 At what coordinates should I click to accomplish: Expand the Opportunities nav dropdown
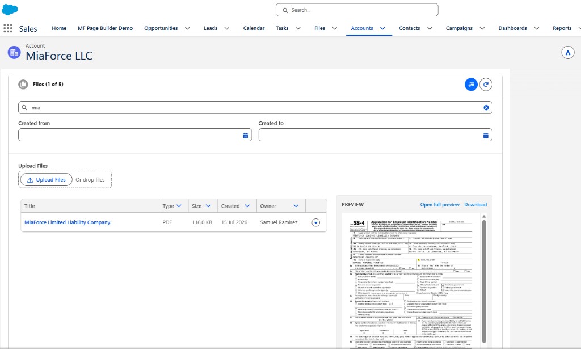point(187,28)
